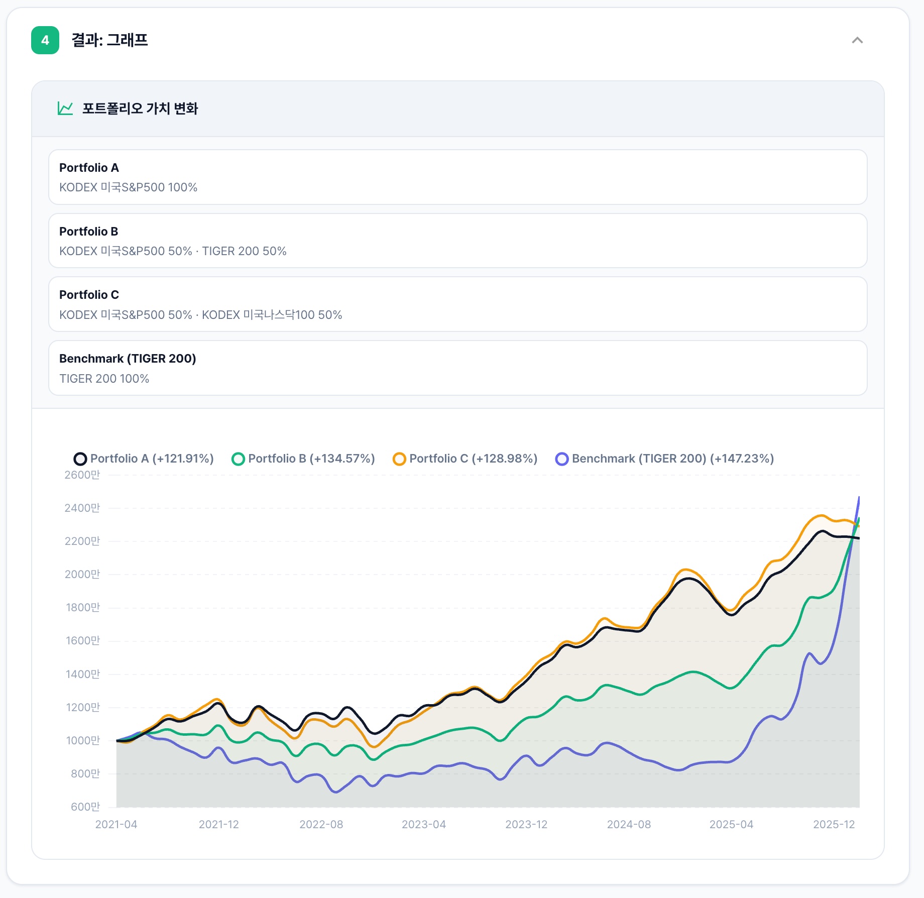Toggle Portfolio C orange legend marker
Screen dimensions: 924x898
click(x=399, y=459)
